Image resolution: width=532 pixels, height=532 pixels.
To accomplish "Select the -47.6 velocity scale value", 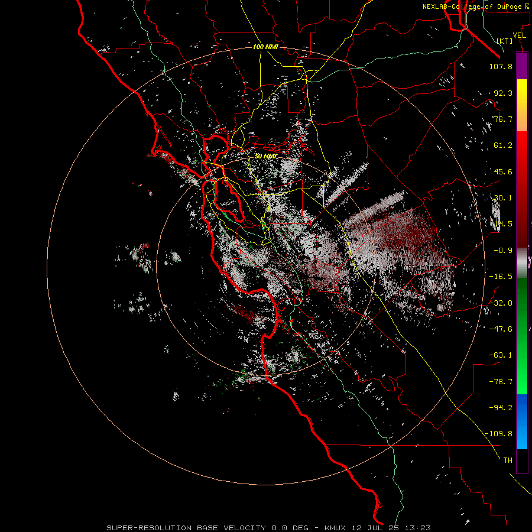I will (501, 329).
